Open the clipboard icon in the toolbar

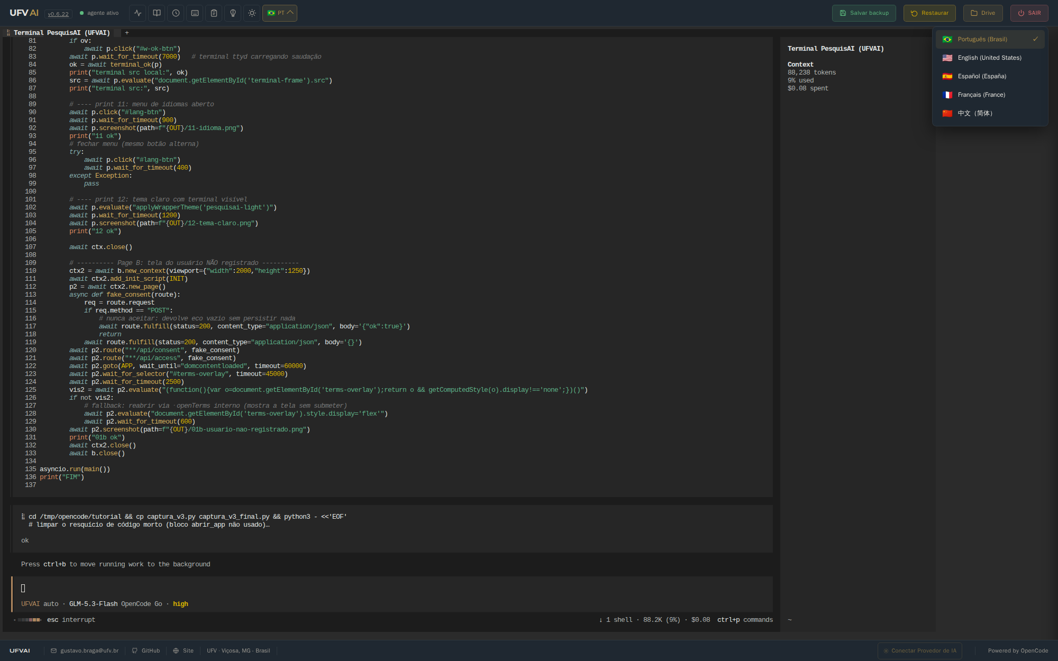pos(214,13)
